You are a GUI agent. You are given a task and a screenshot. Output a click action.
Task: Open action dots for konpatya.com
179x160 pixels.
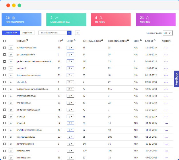166,151
